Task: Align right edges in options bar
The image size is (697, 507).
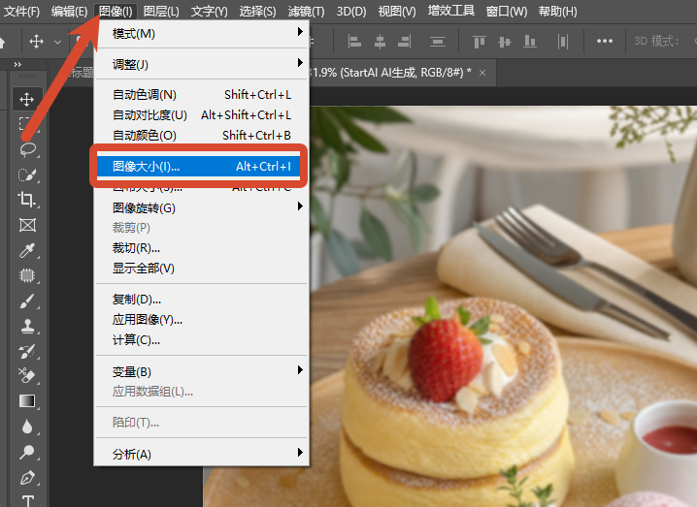Action: coord(405,42)
